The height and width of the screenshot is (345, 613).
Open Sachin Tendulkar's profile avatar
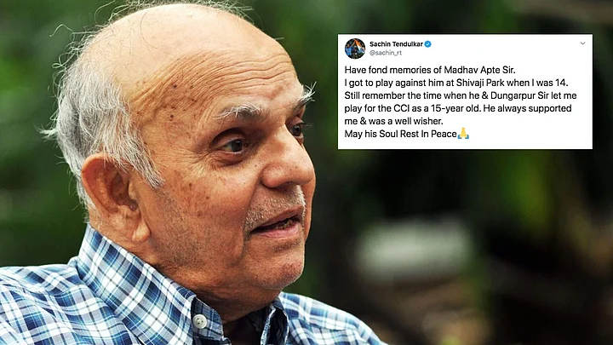355,49
